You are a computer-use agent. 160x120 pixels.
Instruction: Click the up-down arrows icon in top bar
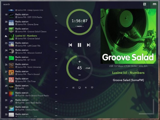point(145,4)
